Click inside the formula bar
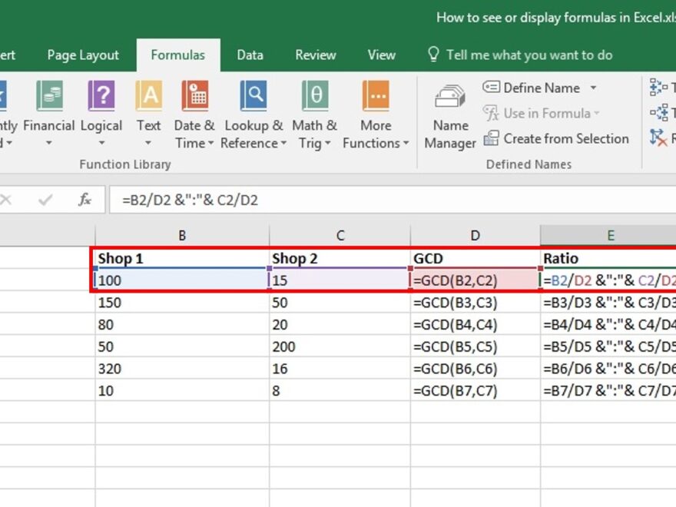 coord(307,199)
